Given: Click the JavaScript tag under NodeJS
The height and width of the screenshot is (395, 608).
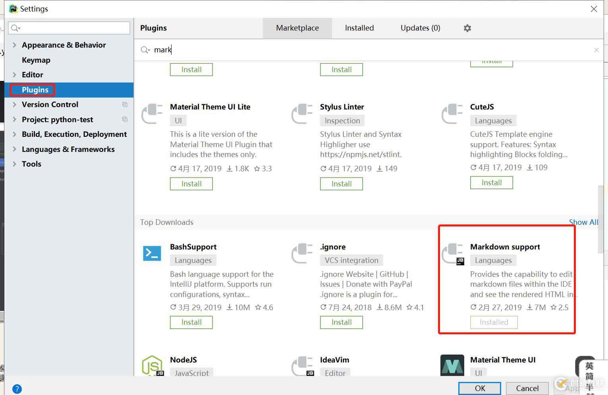Looking at the screenshot, I should coord(192,373).
